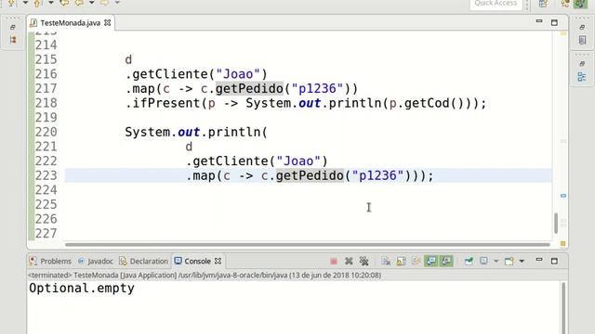Click the Previous Annotation toolbar icon

[37, 3]
